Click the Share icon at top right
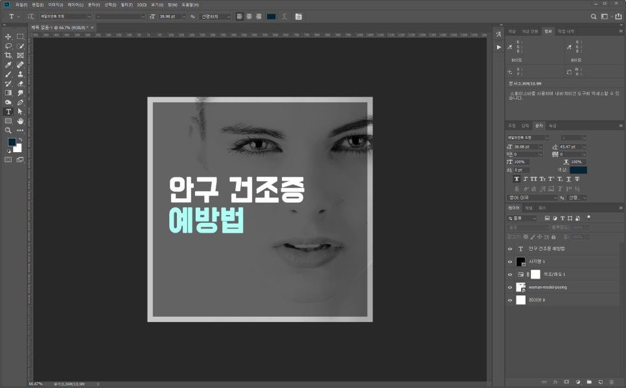 tap(618, 16)
